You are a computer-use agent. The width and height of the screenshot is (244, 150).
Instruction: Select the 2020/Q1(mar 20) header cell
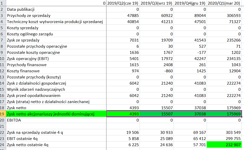click(225, 3)
